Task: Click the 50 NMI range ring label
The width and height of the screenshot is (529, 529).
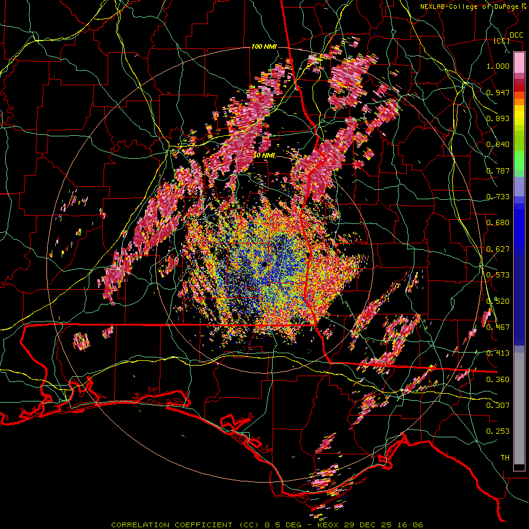Action: point(264,155)
